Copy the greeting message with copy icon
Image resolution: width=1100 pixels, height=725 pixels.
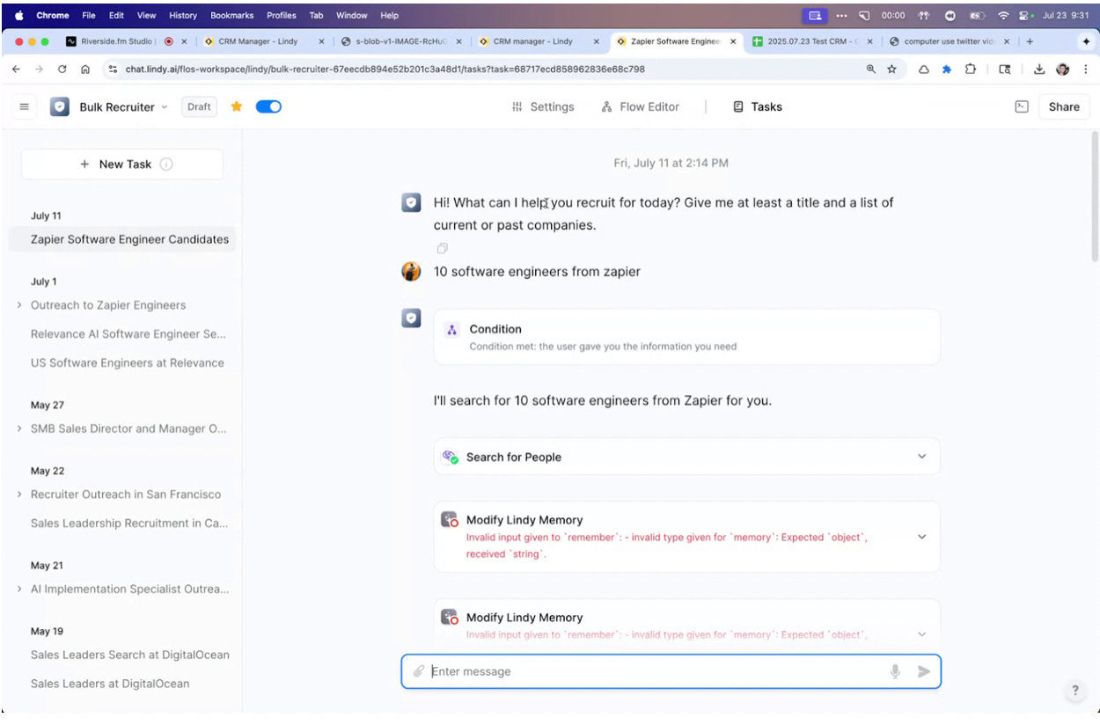[x=443, y=249]
